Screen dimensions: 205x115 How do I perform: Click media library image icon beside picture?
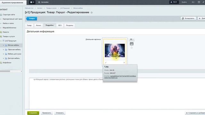pos(132,44)
